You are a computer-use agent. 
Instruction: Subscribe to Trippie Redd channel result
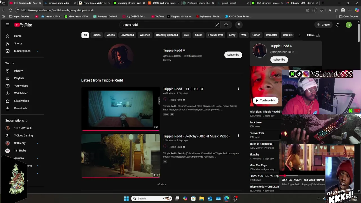(233, 55)
